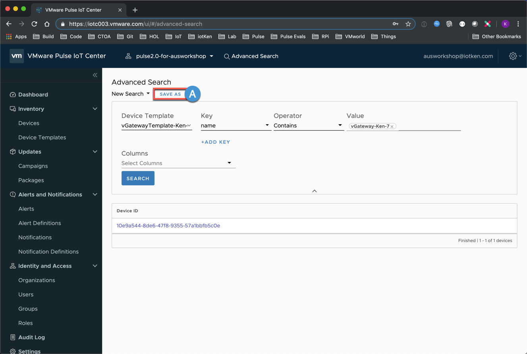Click the browser reload icon
The image size is (527, 354).
click(34, 24)
